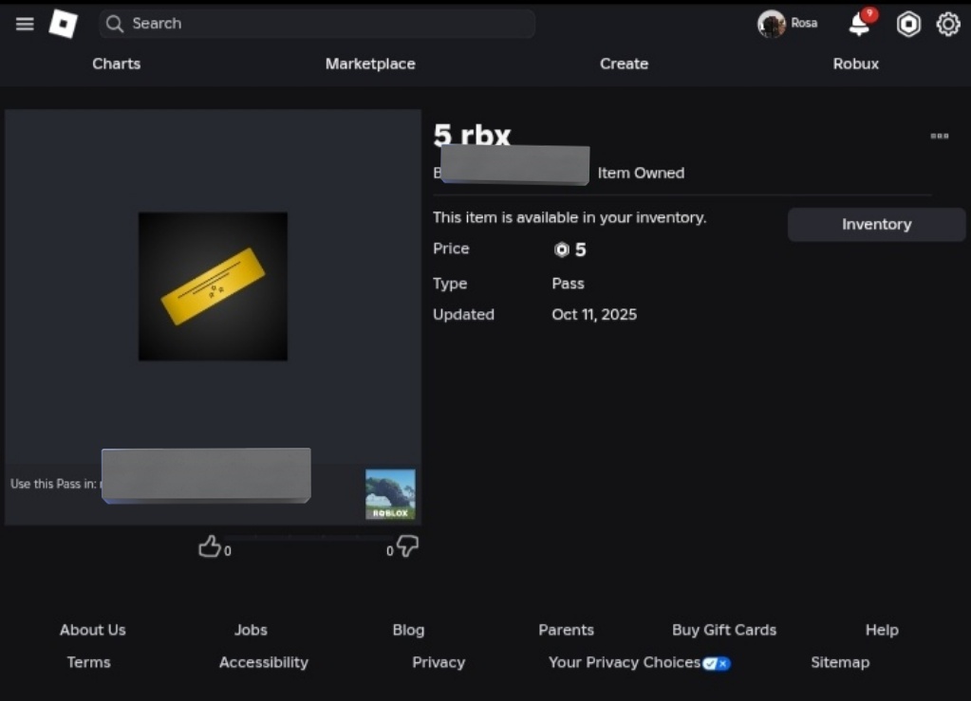Dislike the pass with thumbs down
Screen dimensions: 971x701
click(407, 546)
